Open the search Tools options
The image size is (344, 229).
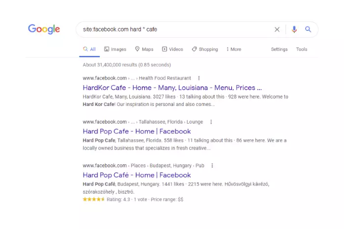click(x=301, y=49)
